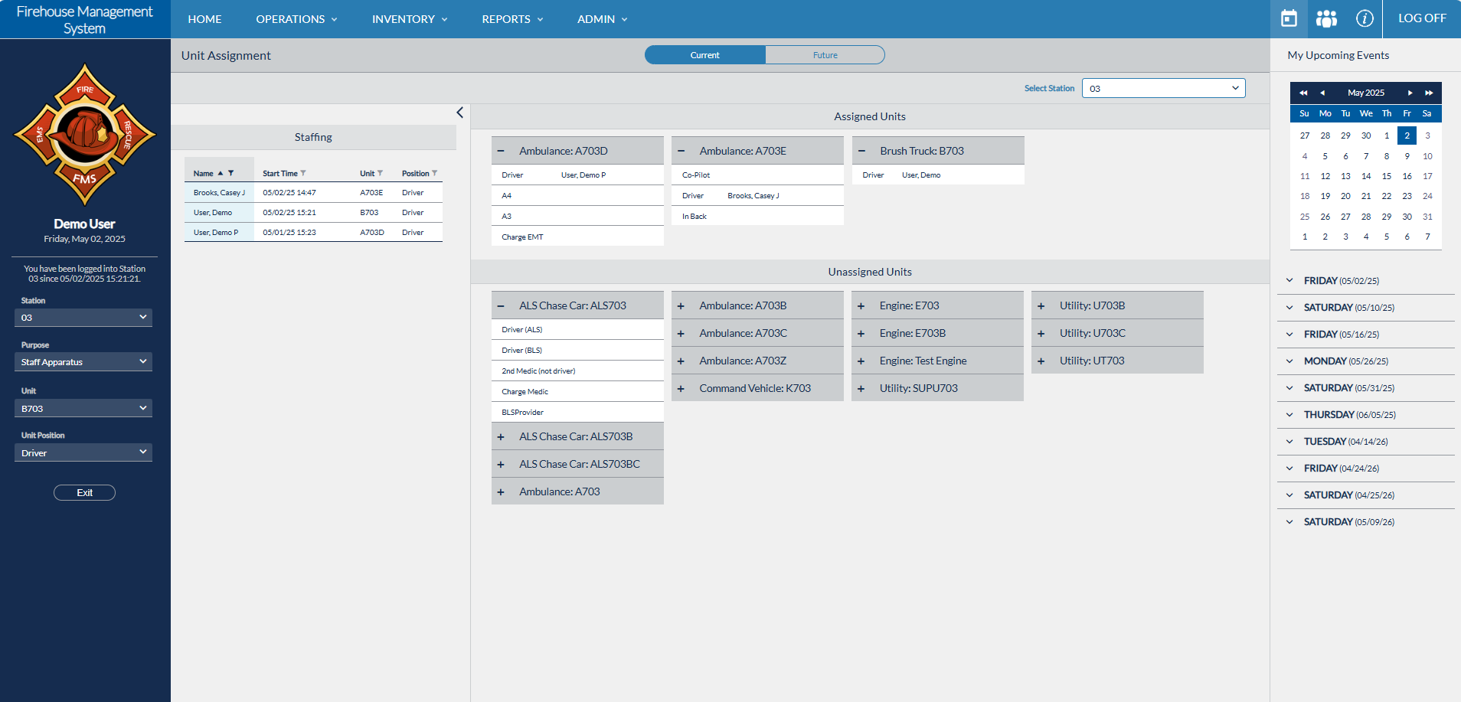Viewport: 1461px width, 702px height.
Task: Click LOG OFF link
Action: (1421, 18)
